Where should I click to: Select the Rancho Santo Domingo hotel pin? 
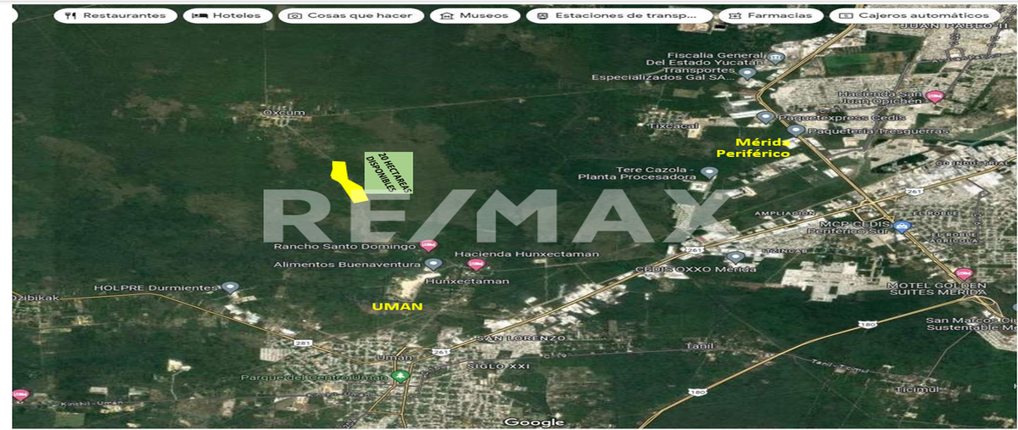pyautogui.click(x=428, y=246)
